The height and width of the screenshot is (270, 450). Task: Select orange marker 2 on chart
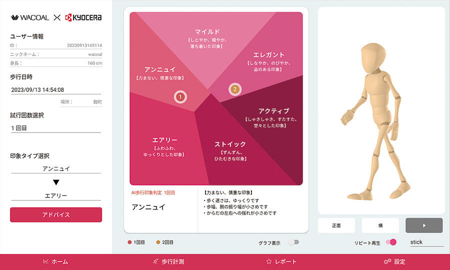[x=235, y=89]
